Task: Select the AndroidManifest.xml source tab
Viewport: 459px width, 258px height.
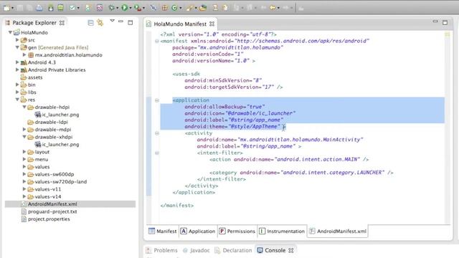Action: [x=338, y=231]
